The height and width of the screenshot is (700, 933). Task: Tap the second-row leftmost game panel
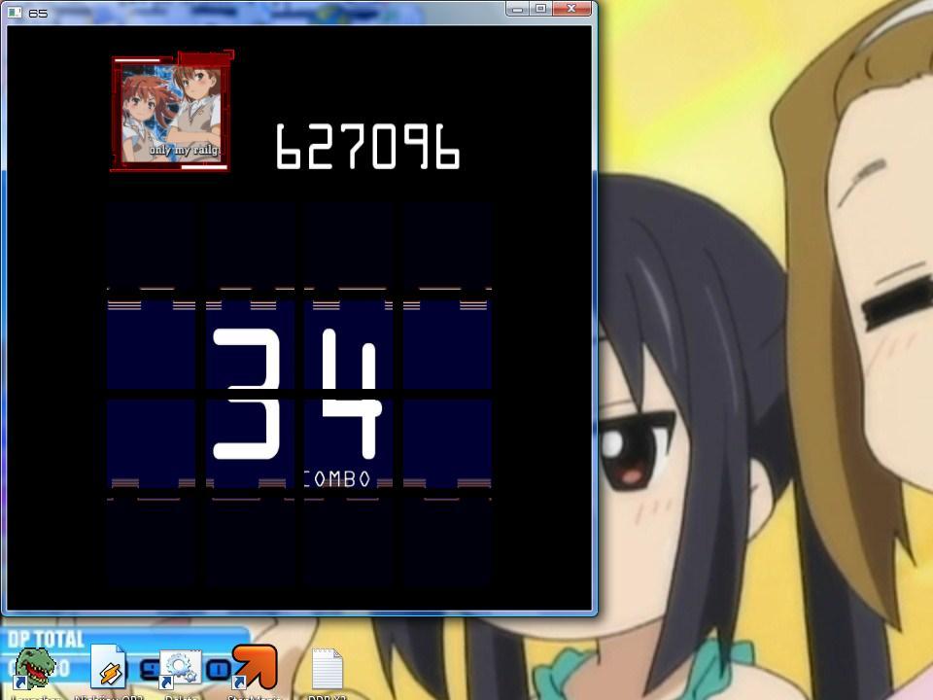coord(152,345)
